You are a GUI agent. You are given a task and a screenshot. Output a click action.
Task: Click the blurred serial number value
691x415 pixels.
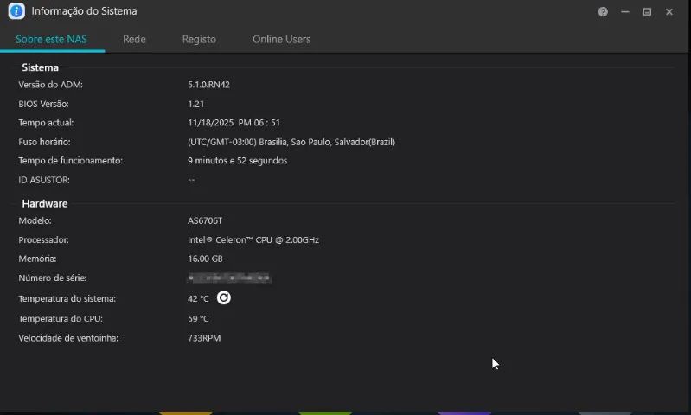(229, 278)
